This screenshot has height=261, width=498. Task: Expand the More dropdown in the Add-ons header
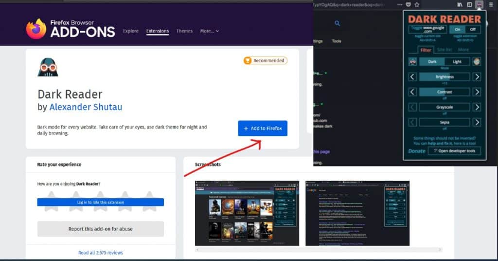click(209, 31)
